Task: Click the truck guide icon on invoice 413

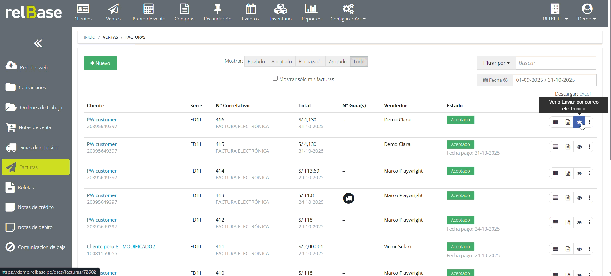Action: point(348,198)
